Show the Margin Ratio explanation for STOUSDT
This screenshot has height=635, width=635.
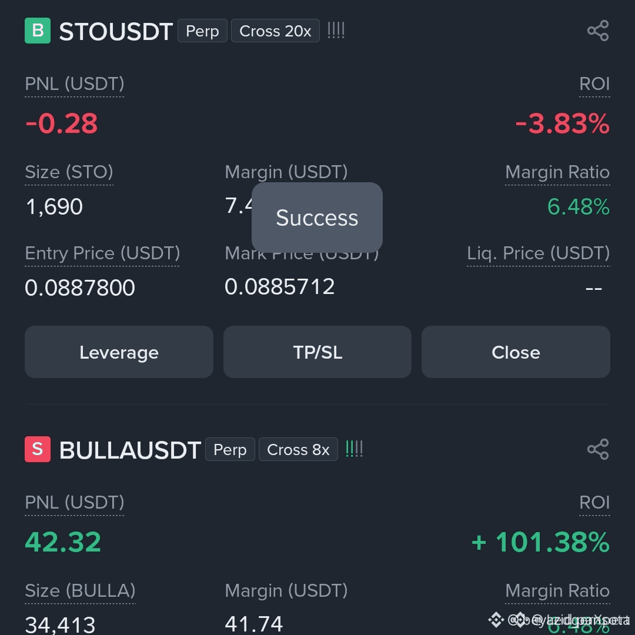click(x=557, y=172)
